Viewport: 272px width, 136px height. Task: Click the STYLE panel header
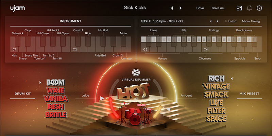(x=146, y=21)
